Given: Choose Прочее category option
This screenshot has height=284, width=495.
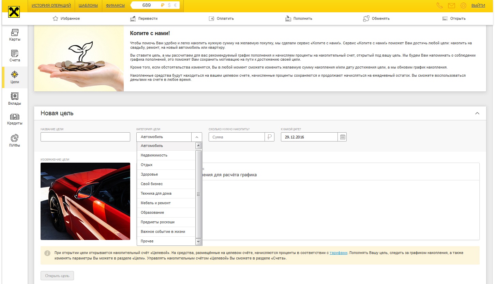Looking at the screenshot, I should point(166,241).
